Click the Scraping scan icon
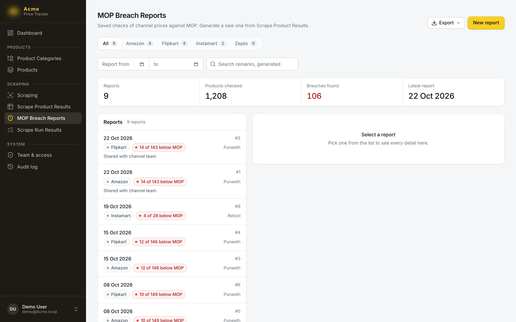Screen dimensions: 516x322 point(10,95)
